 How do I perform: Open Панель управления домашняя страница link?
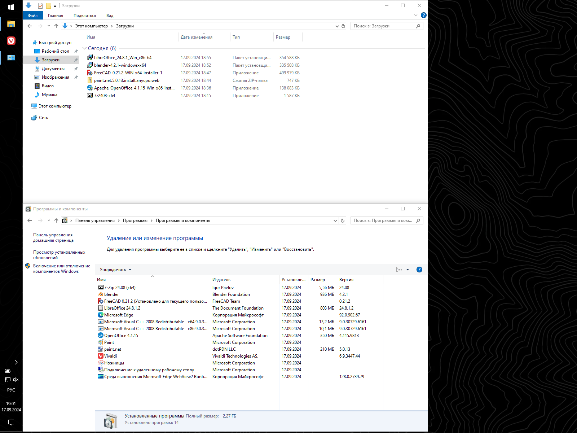(x=56, y=237)
